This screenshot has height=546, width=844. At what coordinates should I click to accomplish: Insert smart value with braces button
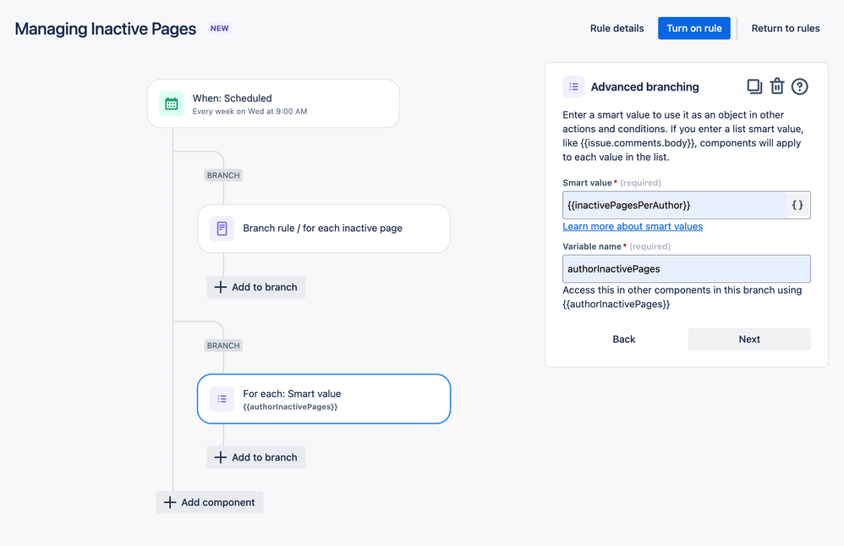click(797, 205)
